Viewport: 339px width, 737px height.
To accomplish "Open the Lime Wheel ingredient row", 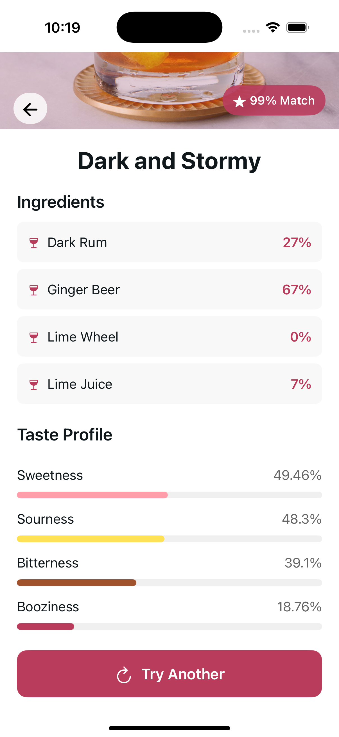I will pos(169,336).
